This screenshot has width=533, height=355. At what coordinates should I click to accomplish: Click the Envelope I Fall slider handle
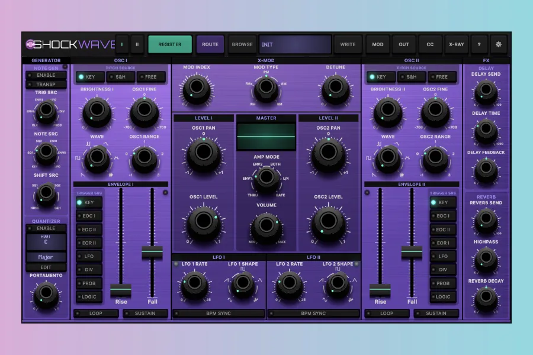[152, 252]
